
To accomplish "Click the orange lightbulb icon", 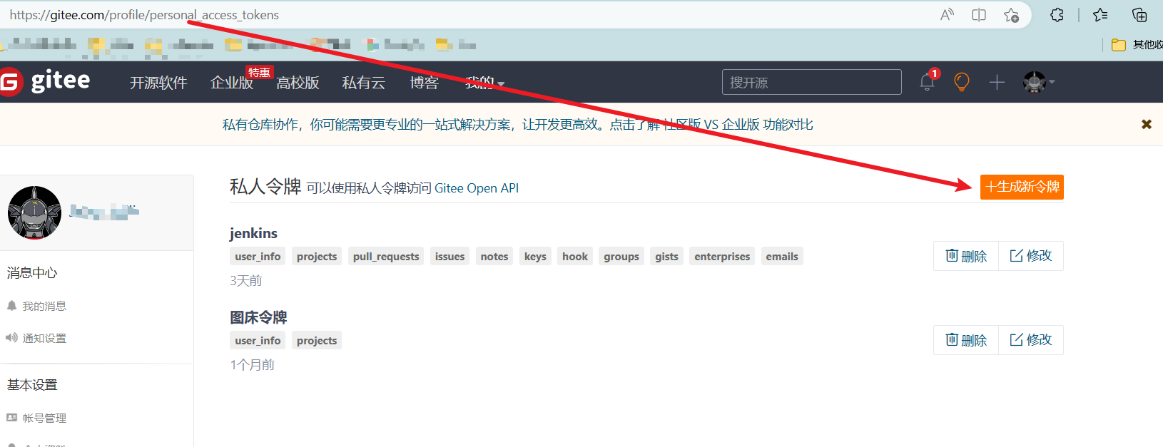I will [962, 82].
